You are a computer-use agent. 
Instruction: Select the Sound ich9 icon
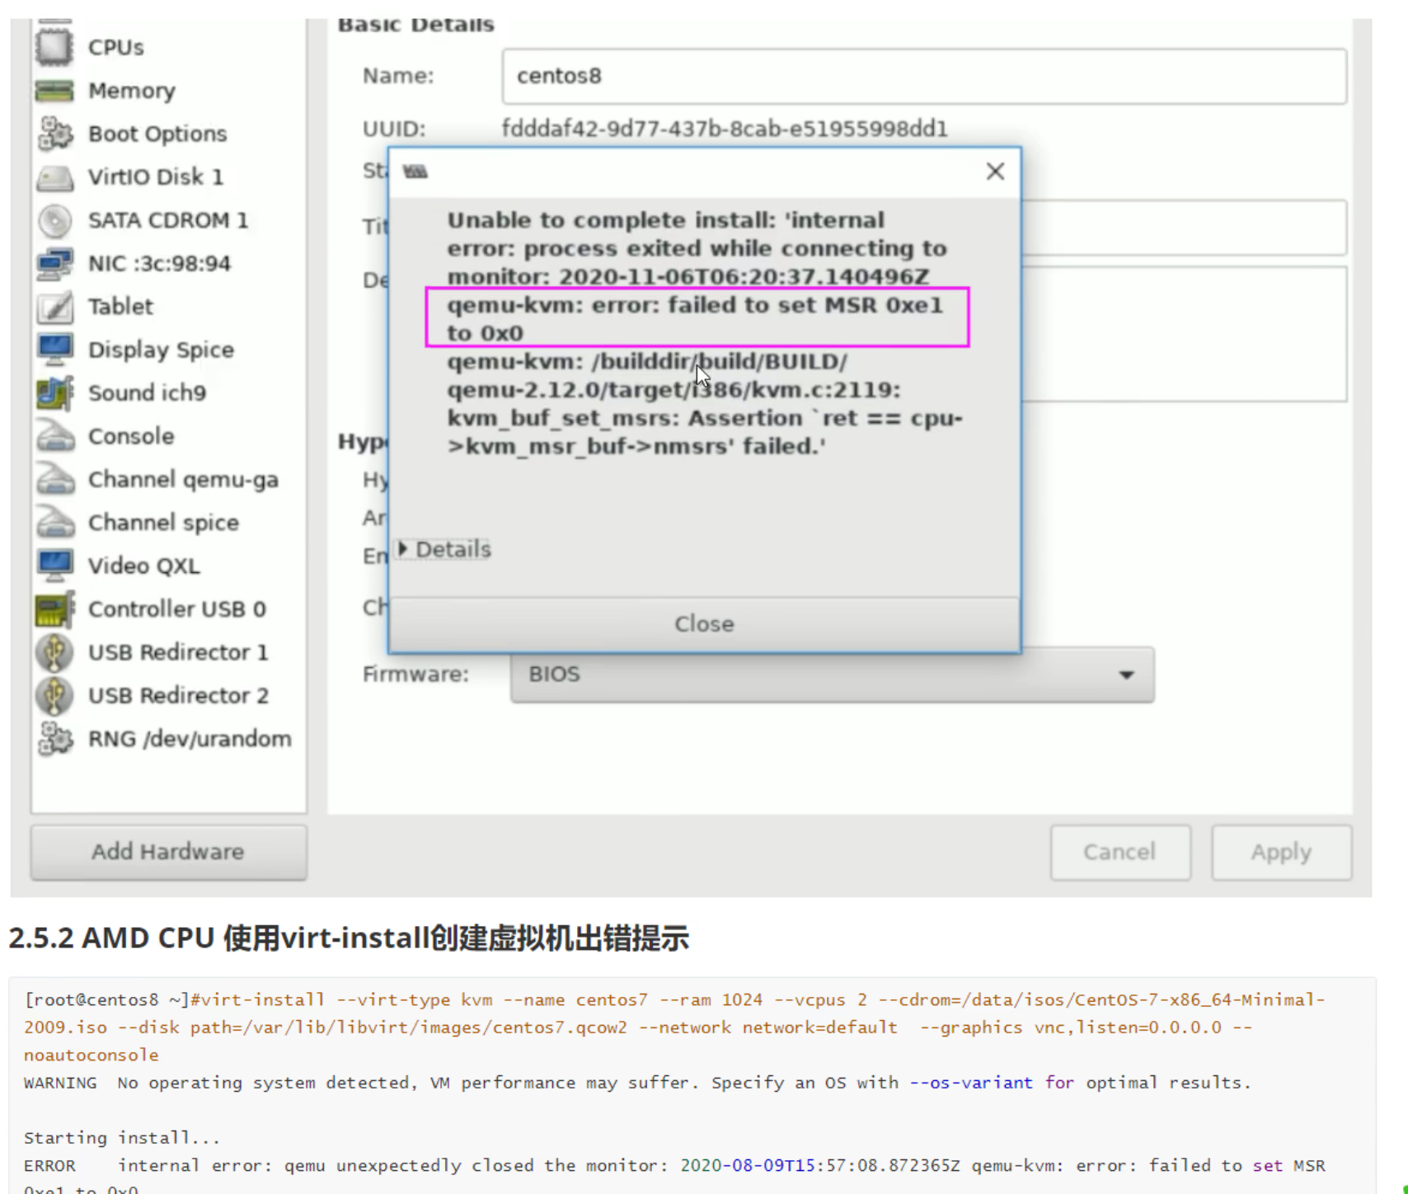pos(54,393)
